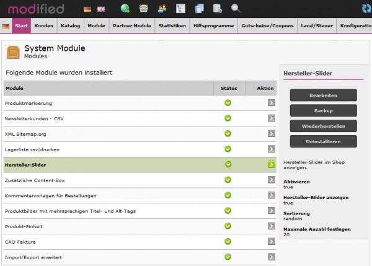The width and height of the screenshot is (372, 266).
Task: Click the shopping basket orders icon
Action: click(144, 9)
